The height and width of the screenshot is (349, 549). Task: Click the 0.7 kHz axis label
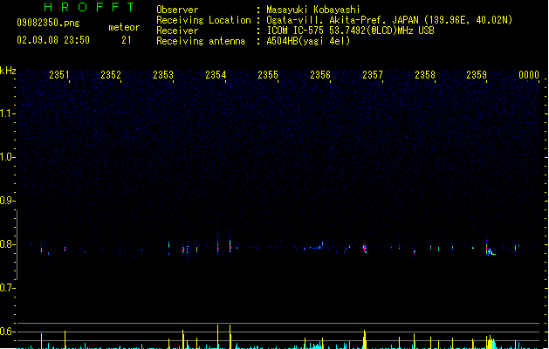(x=7, y=288)
